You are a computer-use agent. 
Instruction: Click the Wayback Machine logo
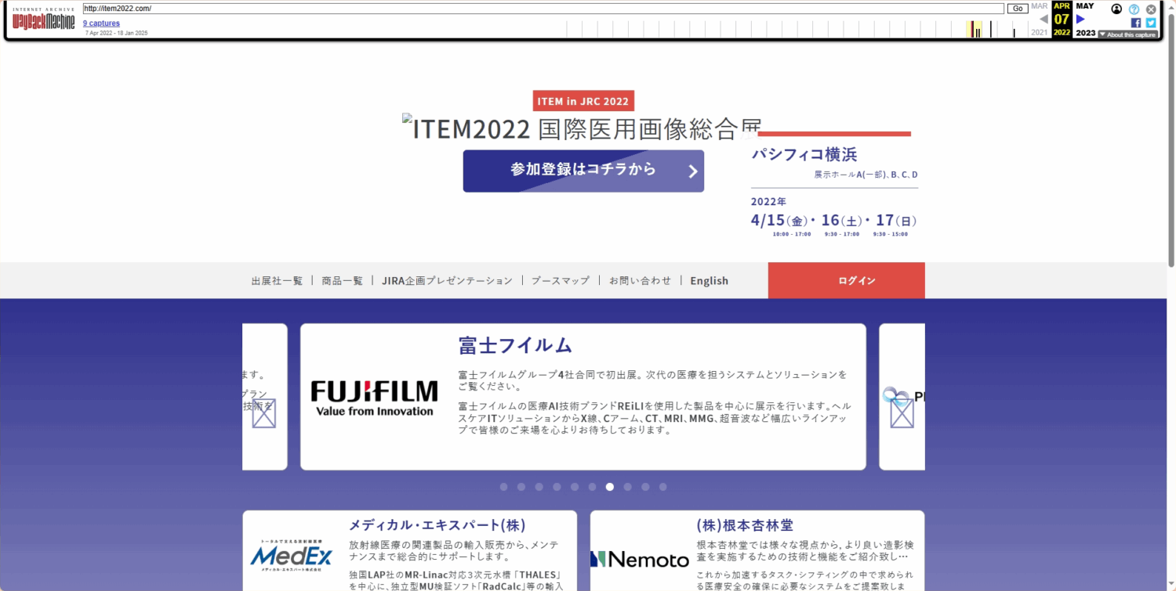44,20
